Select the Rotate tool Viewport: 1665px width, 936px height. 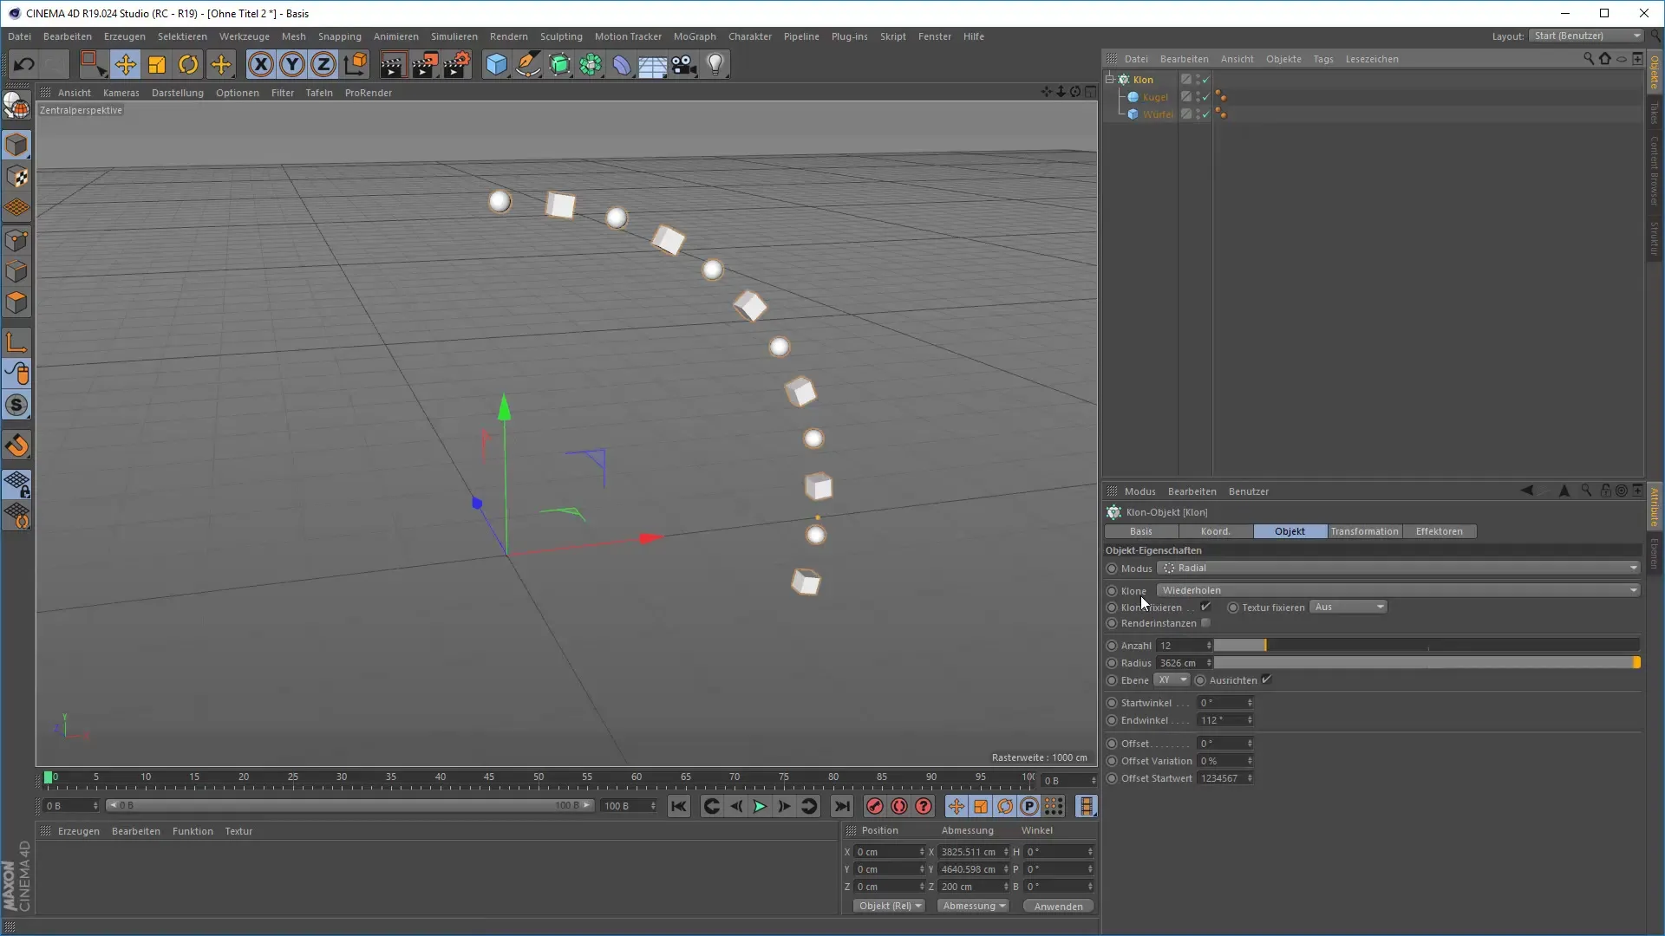pos(188,64)
